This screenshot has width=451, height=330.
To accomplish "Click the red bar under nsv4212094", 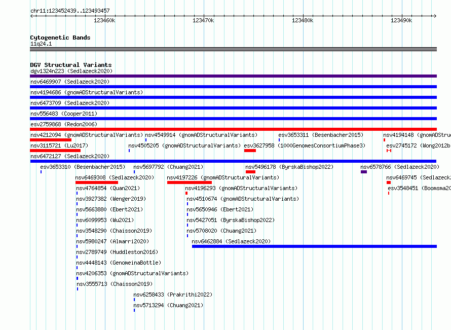I will 51,140.
